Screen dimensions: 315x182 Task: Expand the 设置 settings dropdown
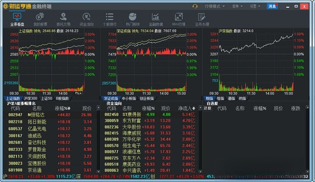pos(255,6)
